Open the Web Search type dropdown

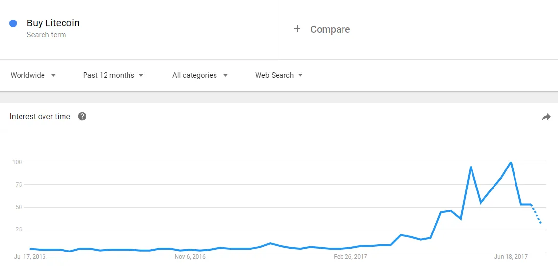coord(279,75)
